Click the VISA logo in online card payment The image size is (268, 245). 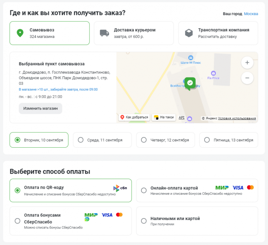click(238, 188)
